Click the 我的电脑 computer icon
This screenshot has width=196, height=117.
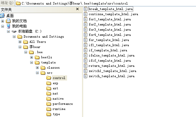pos(8,26)
